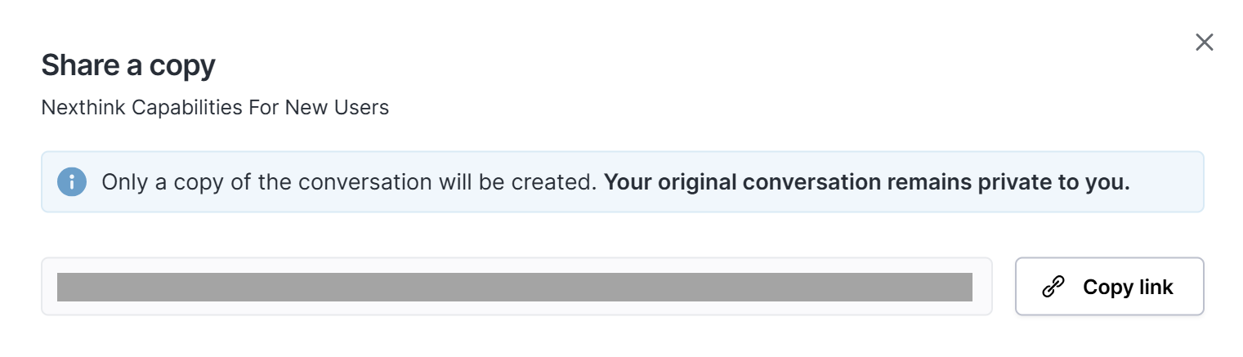The width and height of the screenshot is (1243, 357).
Task: Click the Nexthink Capabilities For New Users title
Action: point(215,107)
